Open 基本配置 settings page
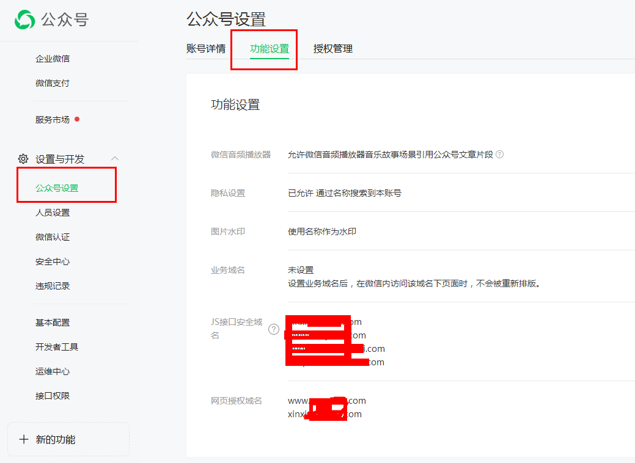Viewport: 635px width, 463px height. click(53, 323)
